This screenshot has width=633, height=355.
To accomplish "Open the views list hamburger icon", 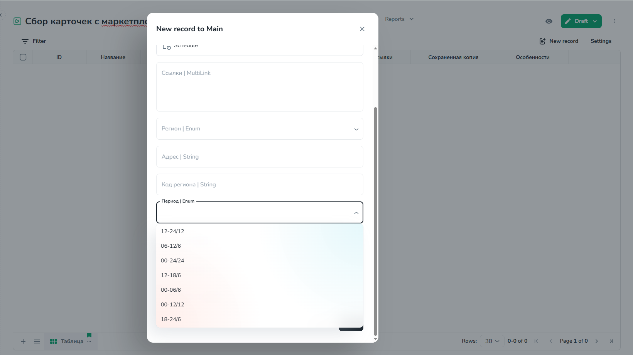I will coord(37,341).
